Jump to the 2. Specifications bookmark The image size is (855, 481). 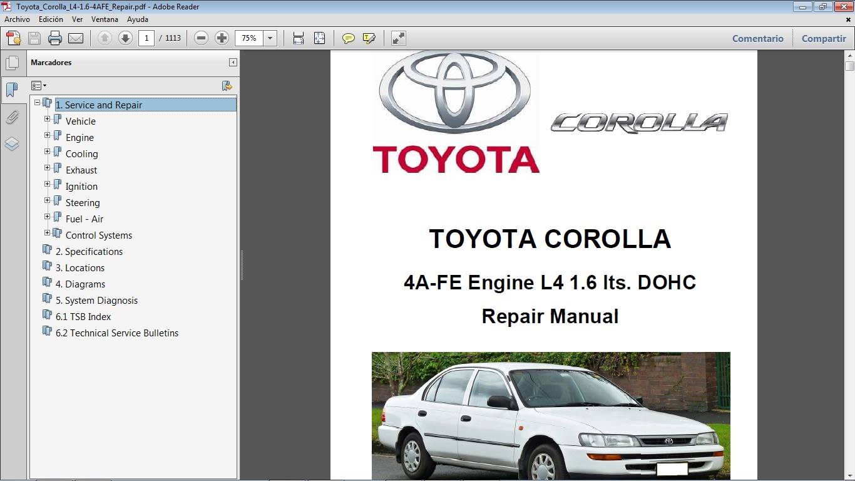(89, 252)
